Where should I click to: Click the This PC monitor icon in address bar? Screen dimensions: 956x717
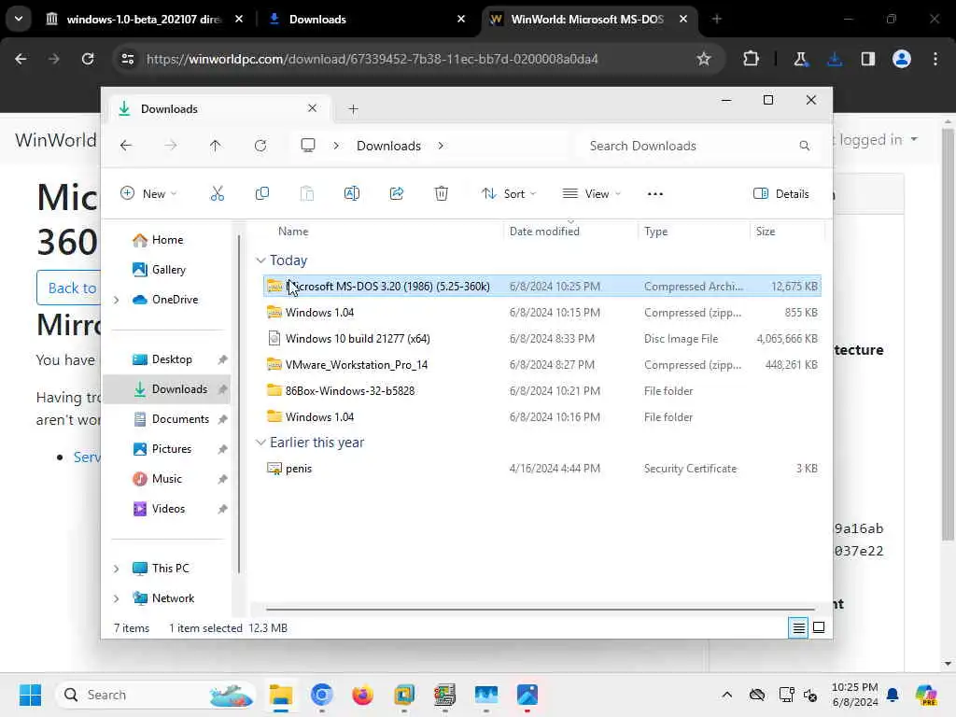click(308, 145)
